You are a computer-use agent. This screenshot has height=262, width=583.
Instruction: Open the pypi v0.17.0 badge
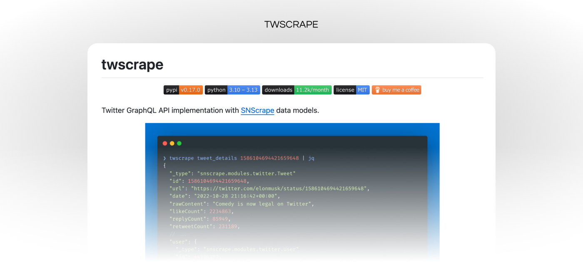pyautogui.click(x=183, y=90)
